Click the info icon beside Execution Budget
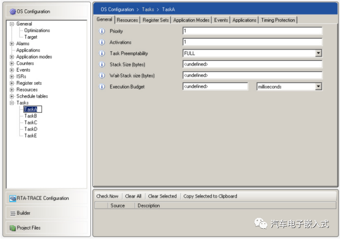The height and width of the screenshot is (239, 340). click(102, 87)
